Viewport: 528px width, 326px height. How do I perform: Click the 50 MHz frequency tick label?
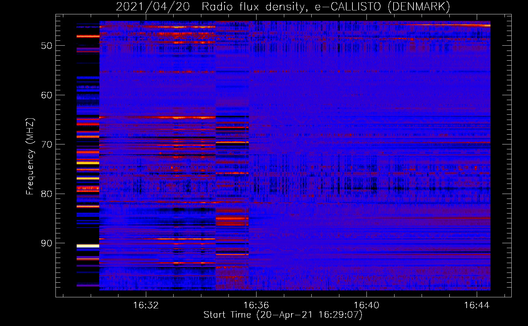point(47,46)
